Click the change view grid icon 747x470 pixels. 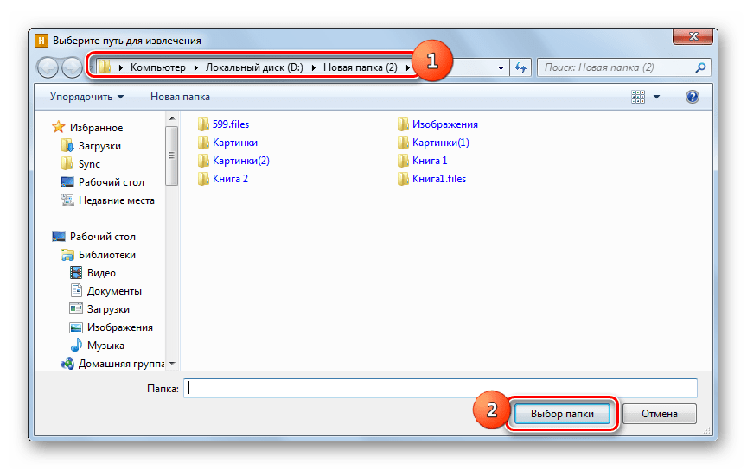[638, 97]
